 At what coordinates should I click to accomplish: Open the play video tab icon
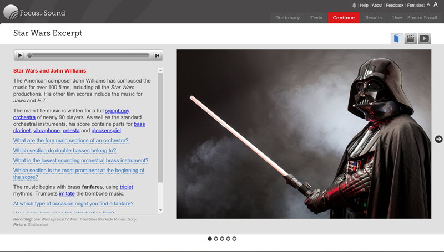tap(424, 38)
